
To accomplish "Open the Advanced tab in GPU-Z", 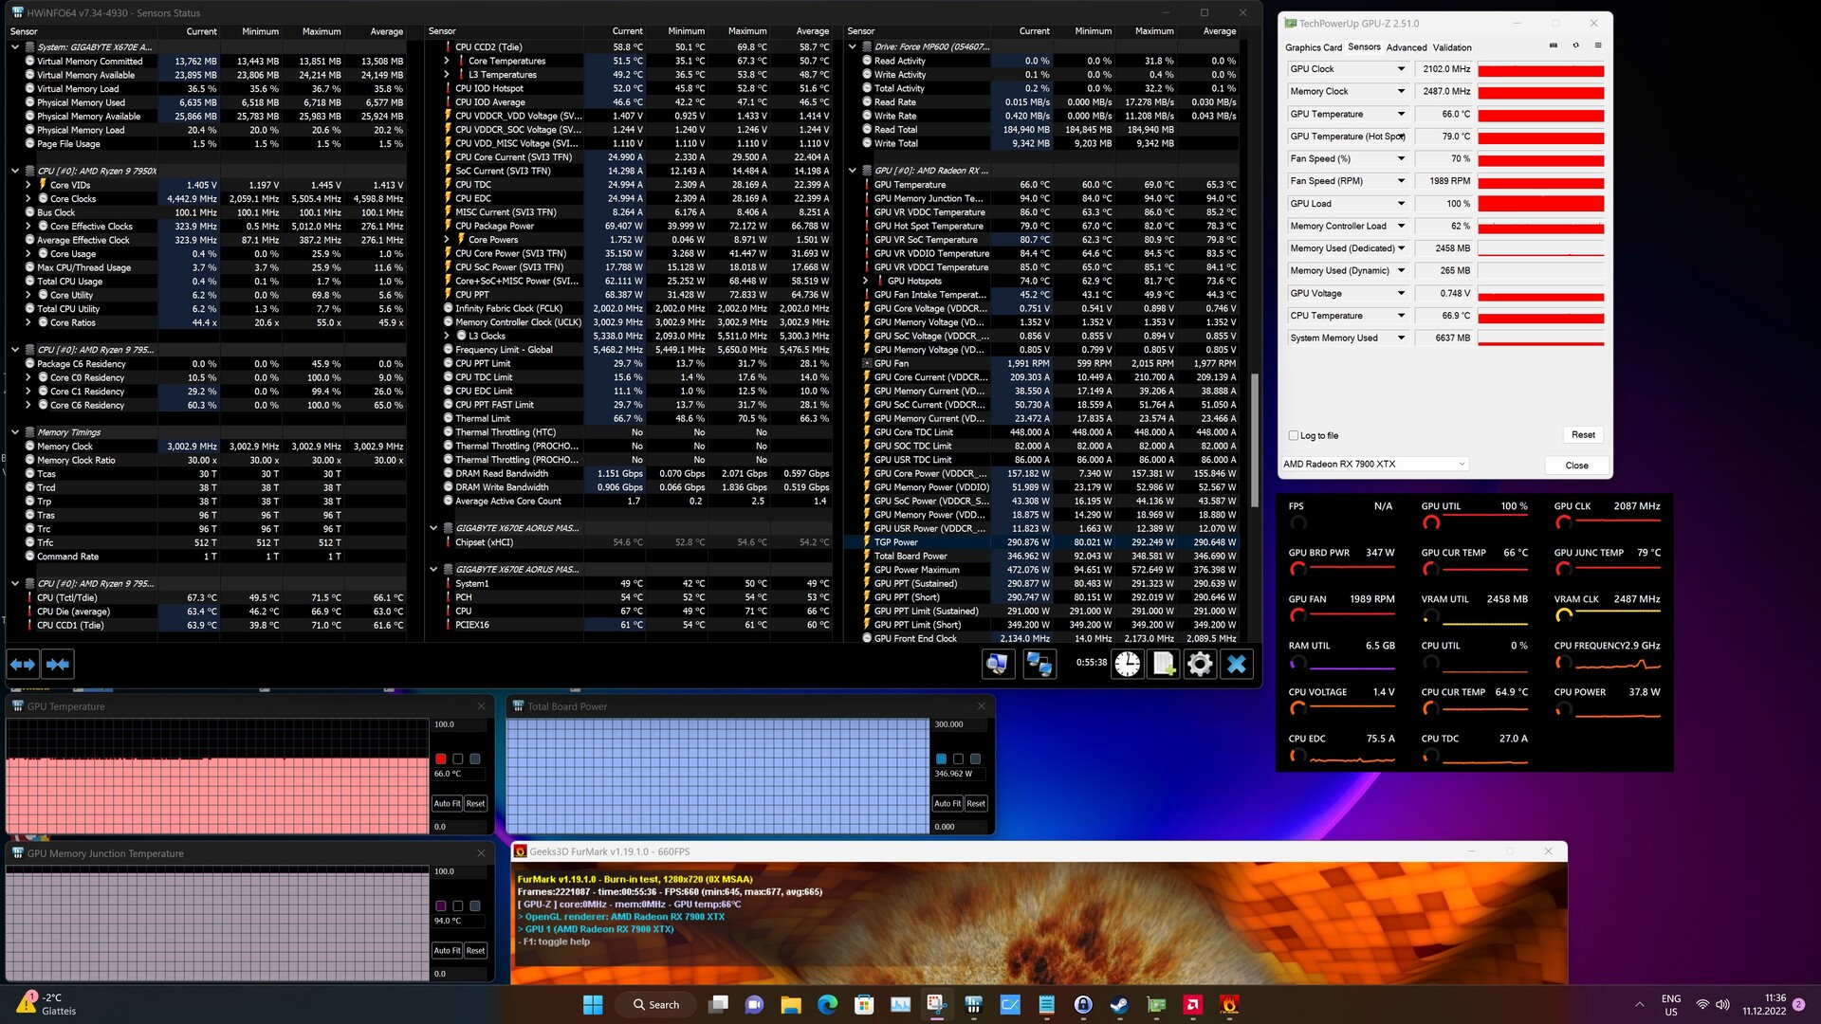I will tap(1406, 47).
